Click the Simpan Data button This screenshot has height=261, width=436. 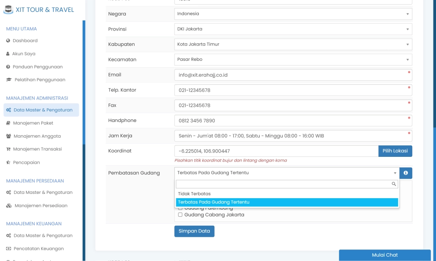pos(194,231)
